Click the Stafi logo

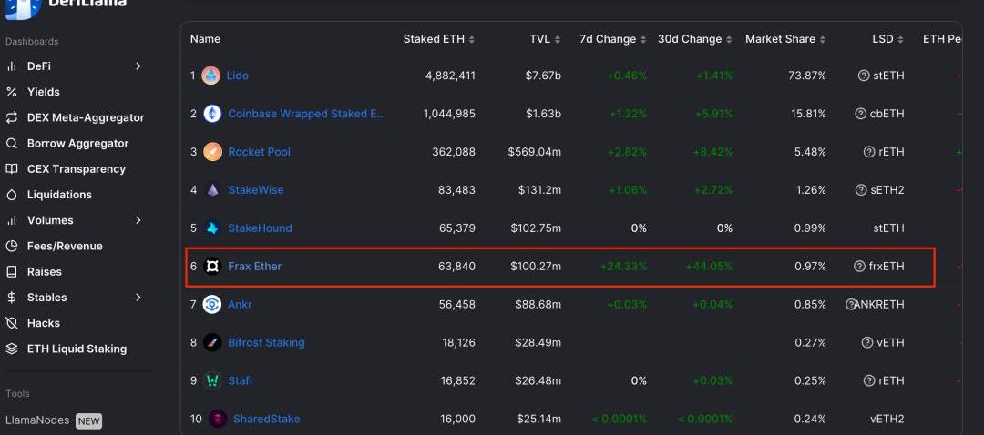tap(212, 381)
